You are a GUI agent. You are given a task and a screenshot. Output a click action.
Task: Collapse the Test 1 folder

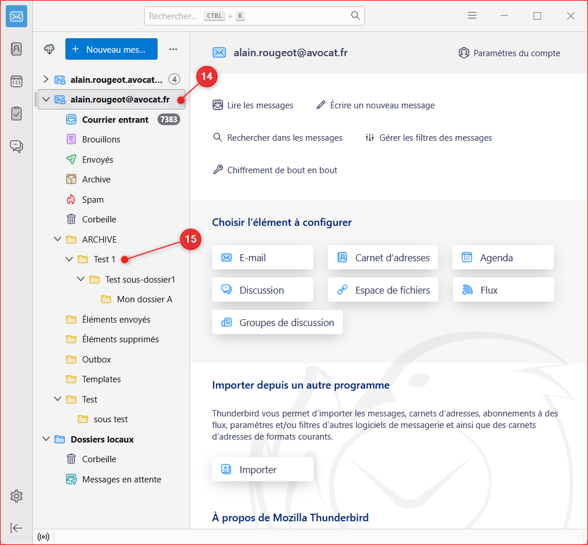pos(69,259)
